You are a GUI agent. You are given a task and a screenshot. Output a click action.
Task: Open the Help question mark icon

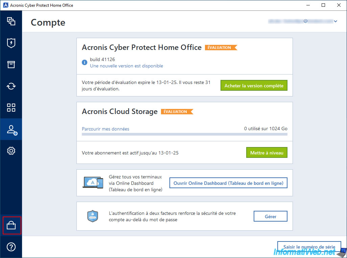[x=11, y=247]
